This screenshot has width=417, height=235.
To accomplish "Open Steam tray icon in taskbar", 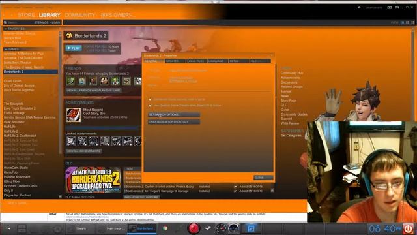I will tap(208, 228).
